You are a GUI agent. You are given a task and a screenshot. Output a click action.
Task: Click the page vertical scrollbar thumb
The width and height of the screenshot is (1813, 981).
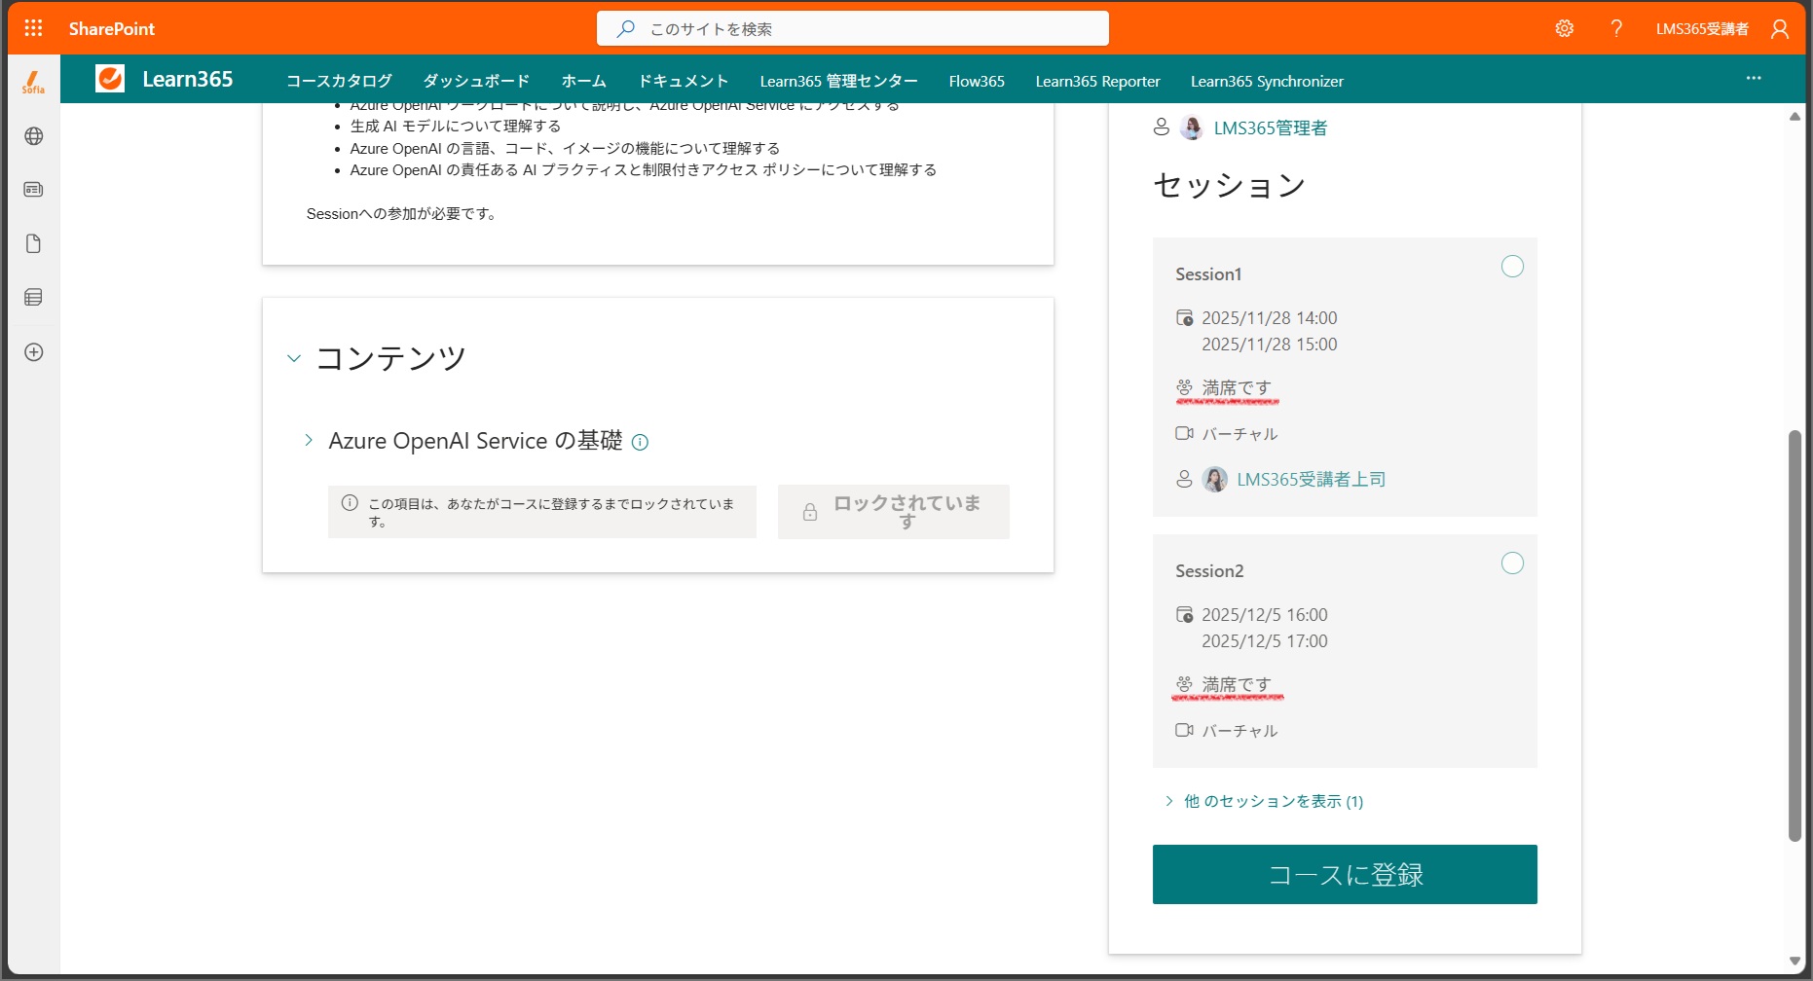pos(1794,636)
